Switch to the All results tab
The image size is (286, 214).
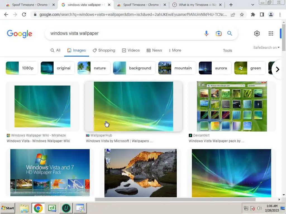[x=56, y=50]
